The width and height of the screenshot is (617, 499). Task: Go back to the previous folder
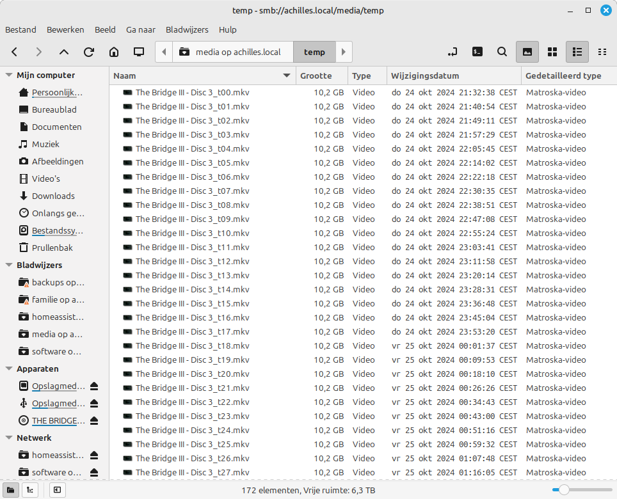15,52
